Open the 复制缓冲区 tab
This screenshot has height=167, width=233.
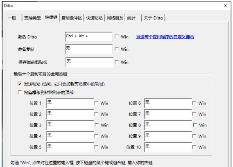(72, 18)
